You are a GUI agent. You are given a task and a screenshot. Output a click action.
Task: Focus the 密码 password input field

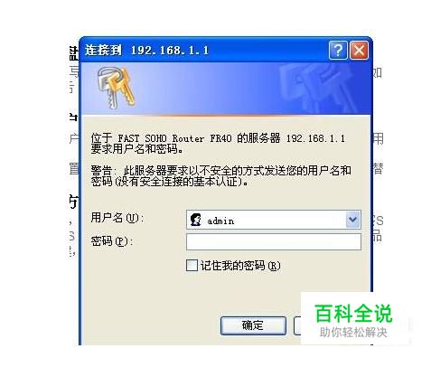[274, 241]
